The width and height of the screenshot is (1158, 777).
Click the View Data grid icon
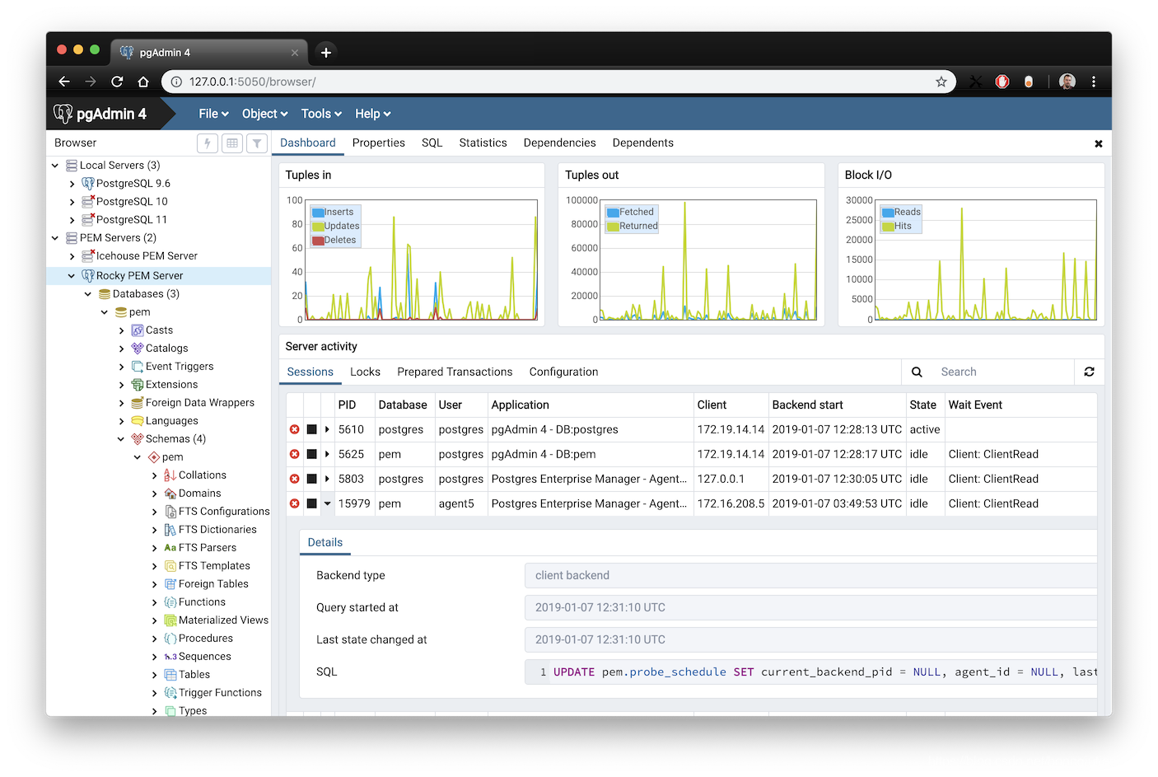click(231, 143)
